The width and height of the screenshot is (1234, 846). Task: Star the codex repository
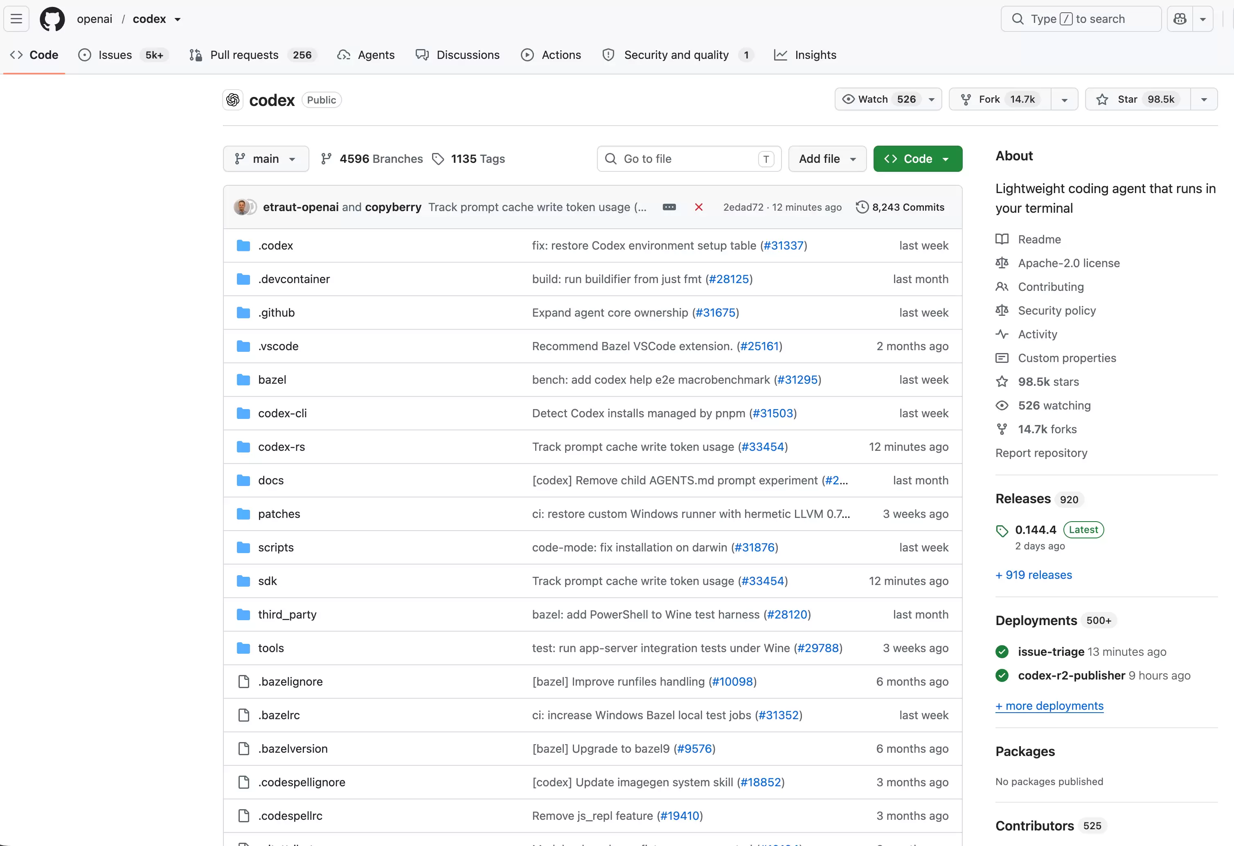(1138, 99)
